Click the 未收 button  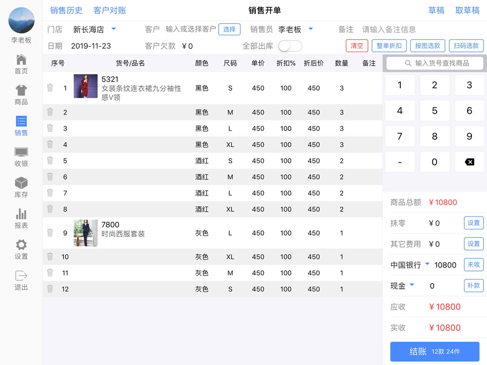pos(473,265)
